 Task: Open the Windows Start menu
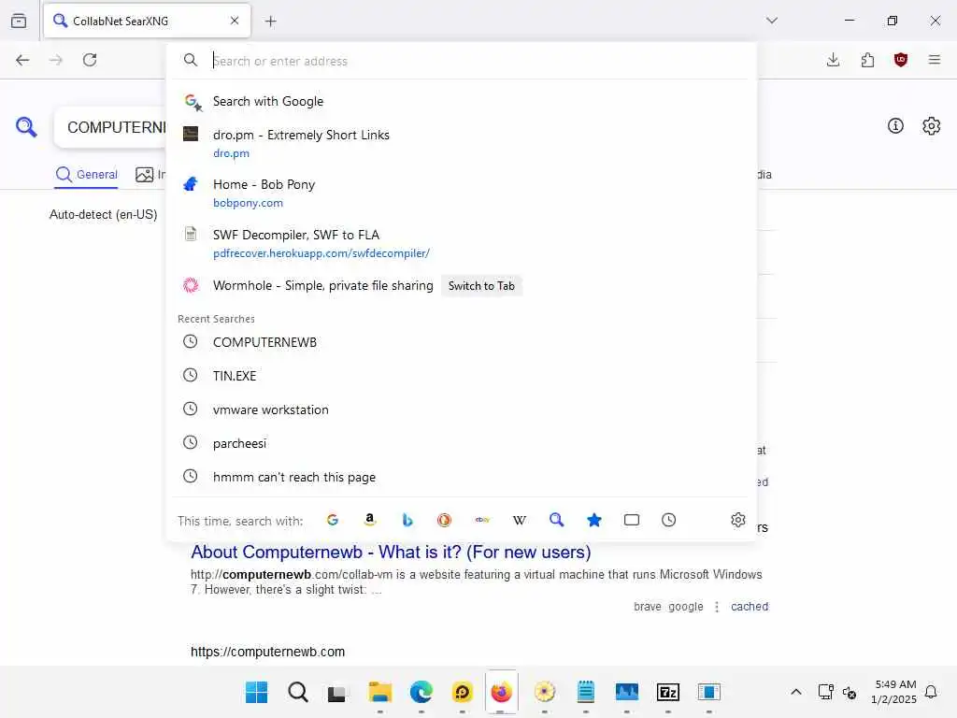coord(256,692)
